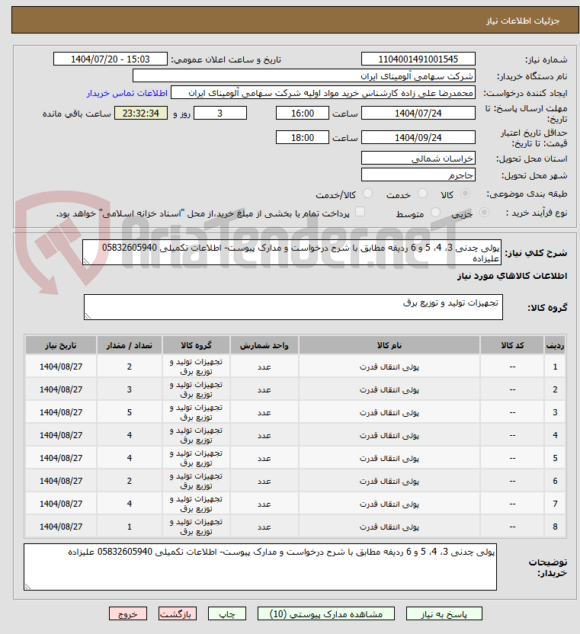Click the واحد شمارش column header
The height and width of the screenshot is (634, 580).
pos(264,345)
